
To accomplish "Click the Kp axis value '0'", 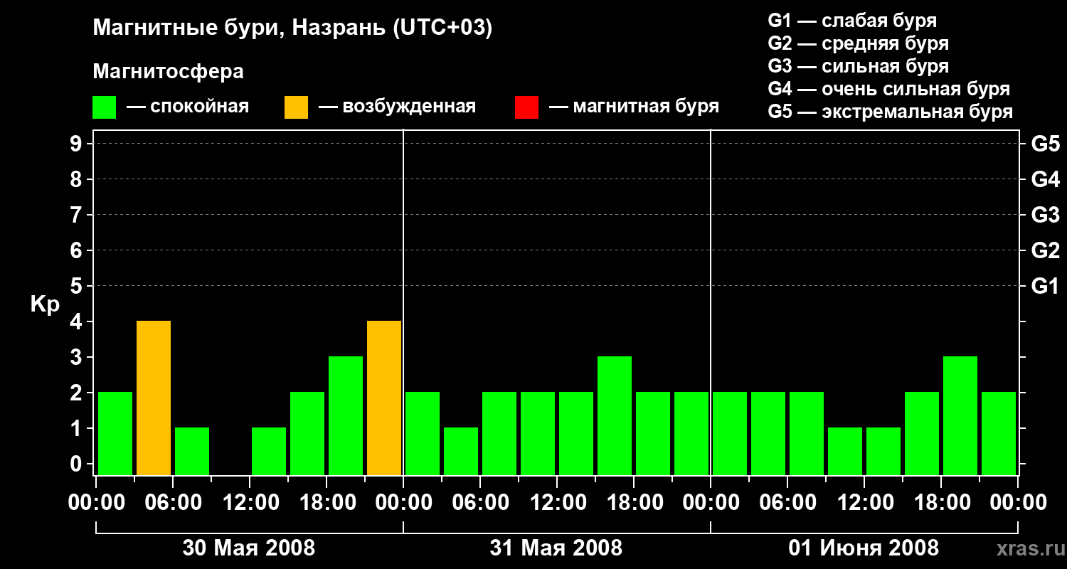I will click(78, 464).
